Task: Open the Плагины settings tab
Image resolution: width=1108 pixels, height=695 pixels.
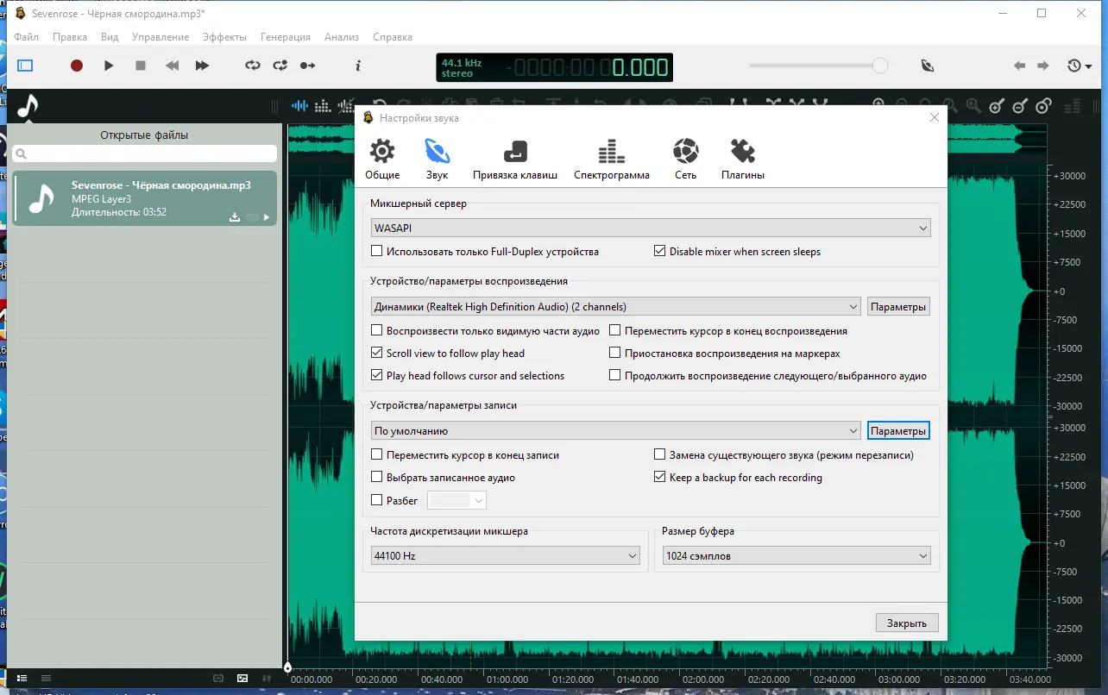Action: (743, 160)
